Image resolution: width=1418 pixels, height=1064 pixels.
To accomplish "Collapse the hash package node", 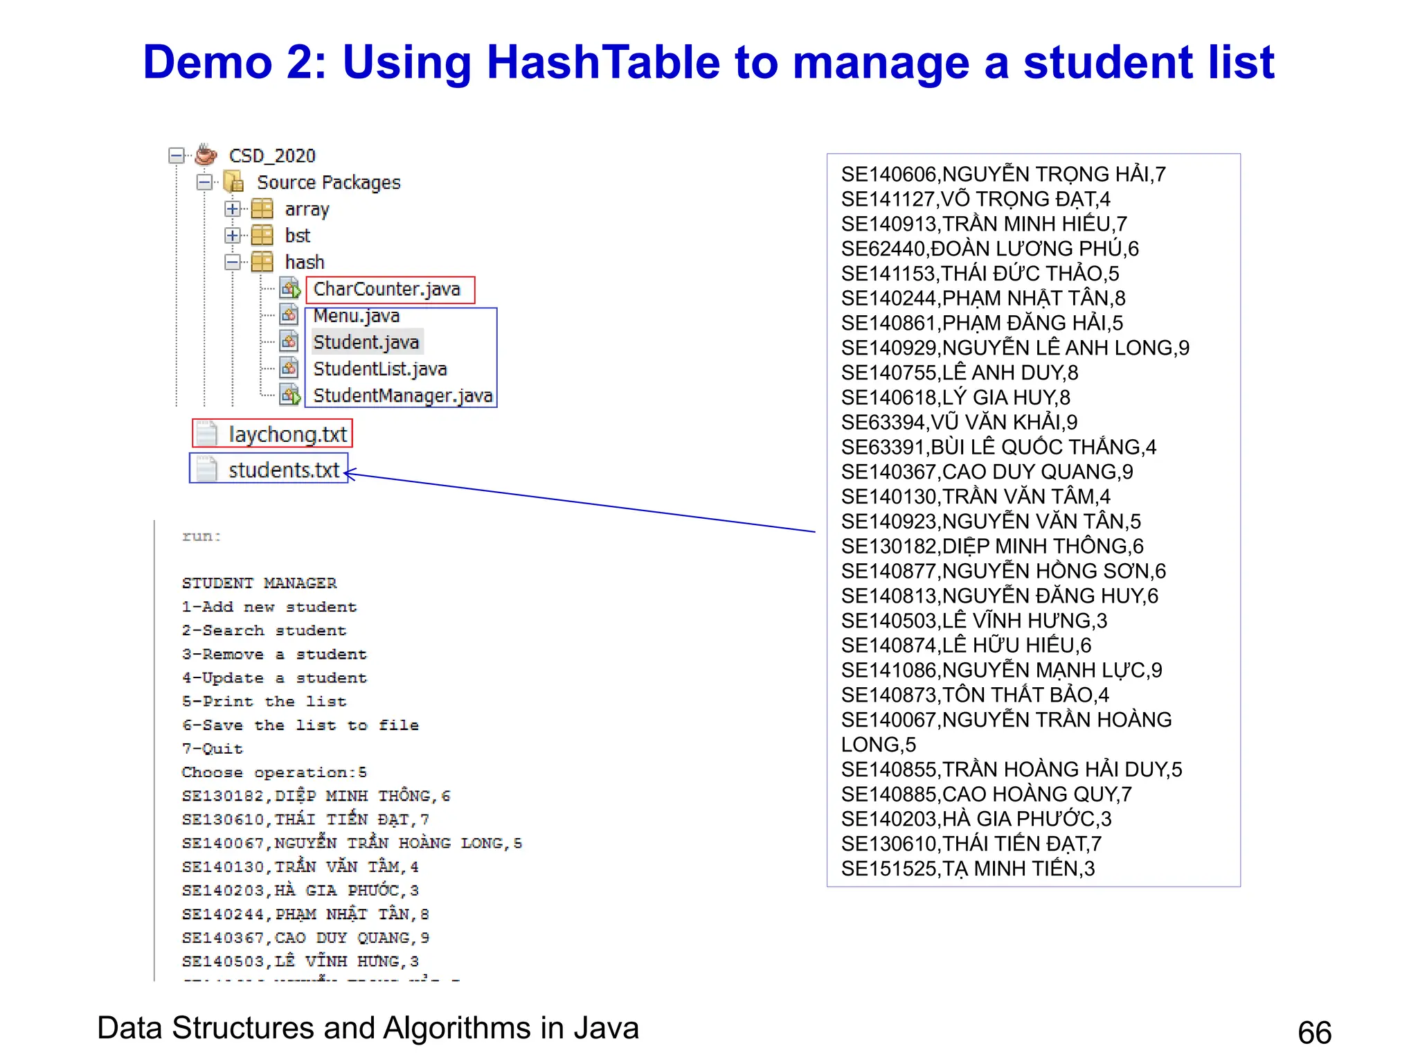I will [233, 262].
